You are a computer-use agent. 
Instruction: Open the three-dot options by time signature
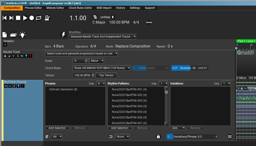(149, 22)
